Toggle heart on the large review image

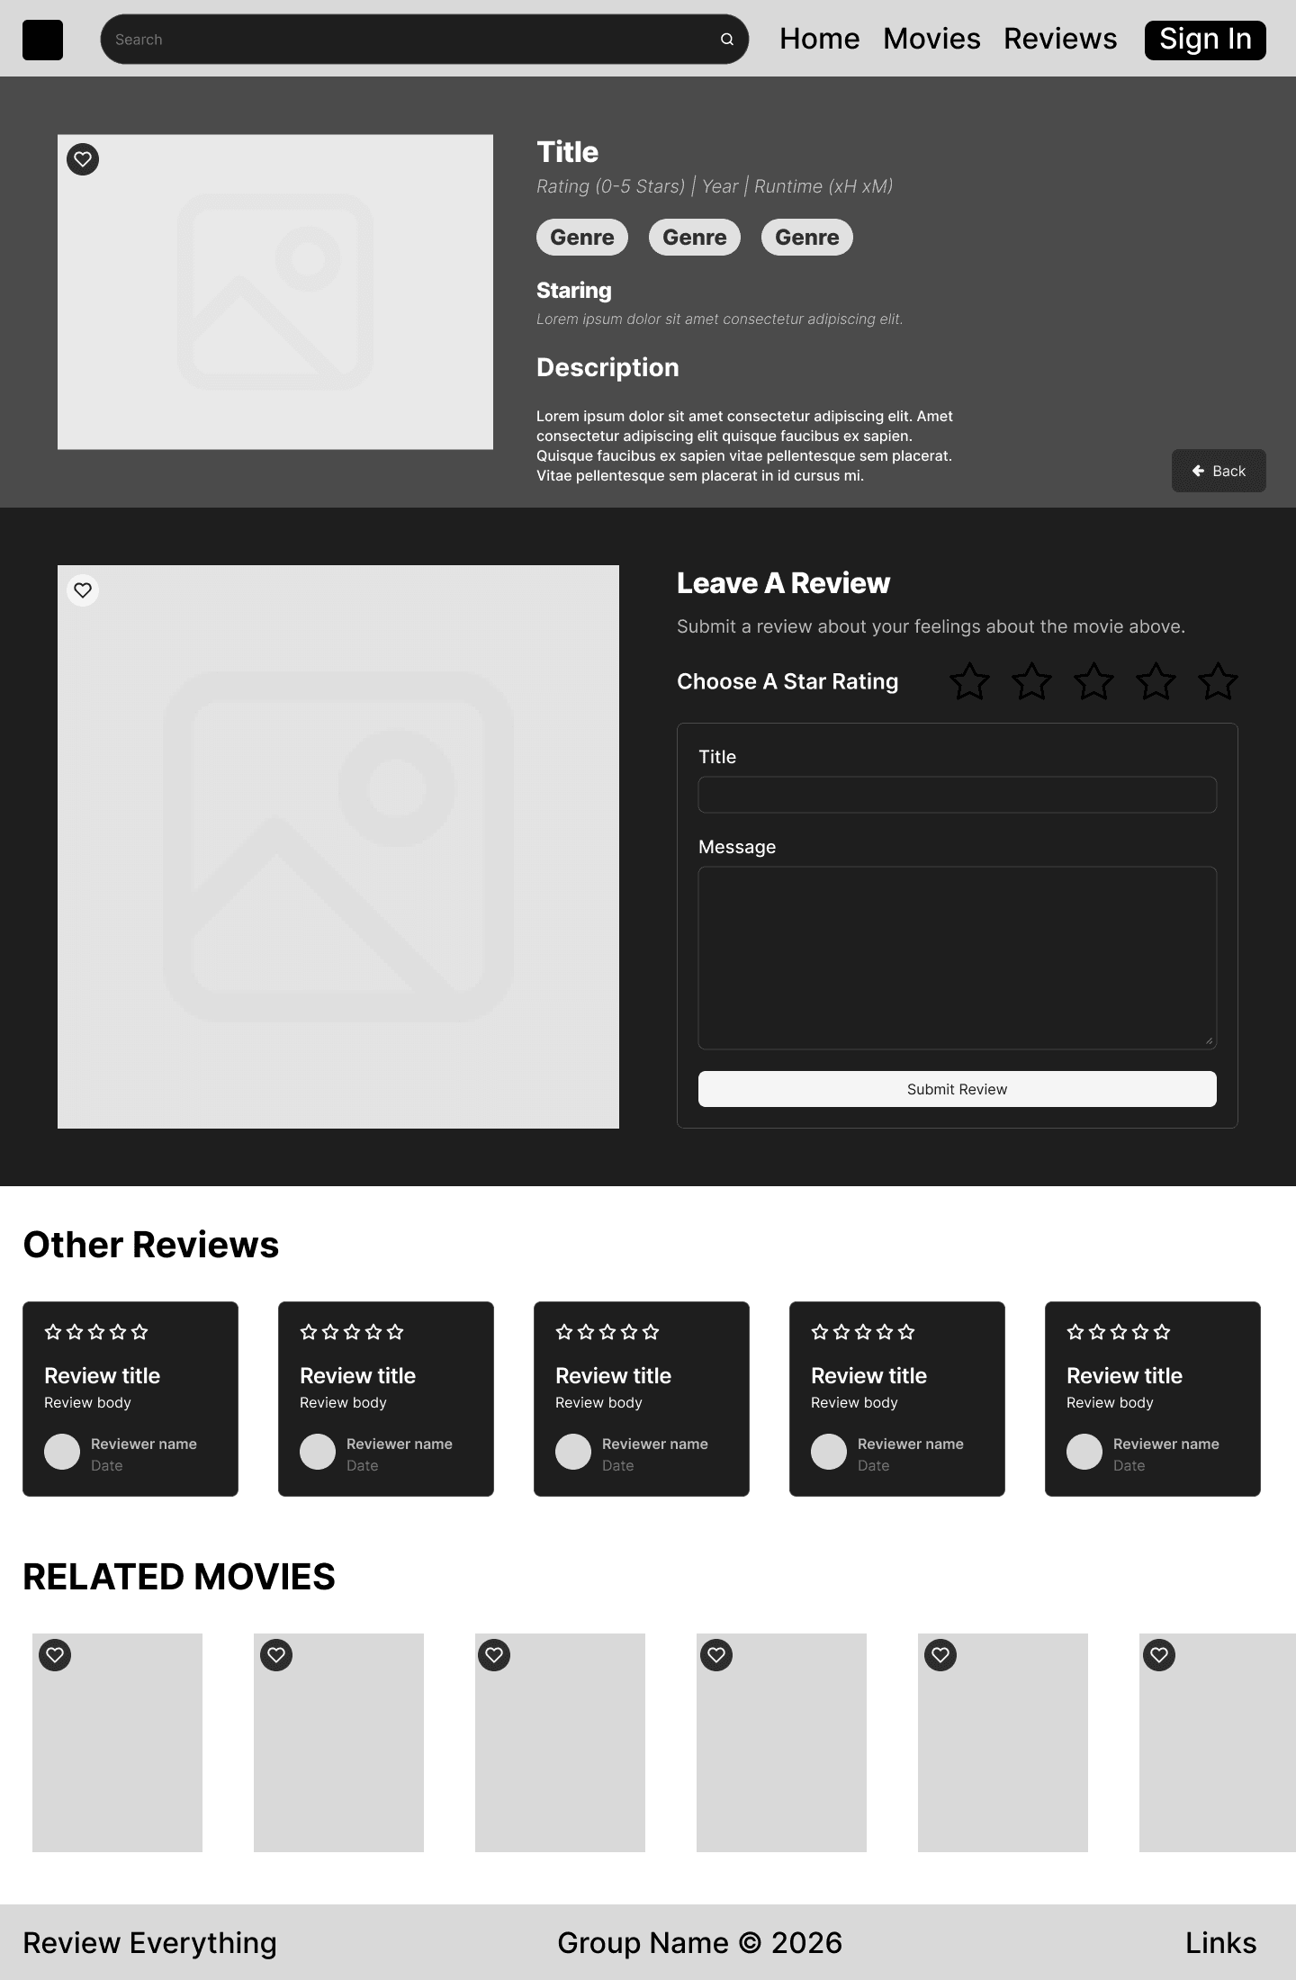pyautogui.click(x=83, y=590)
